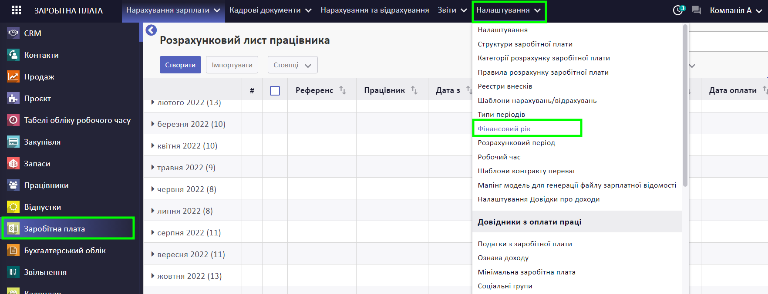Open the Звіти top menu
The height and width of the screenshot is (294, 768).
point(452,10)
